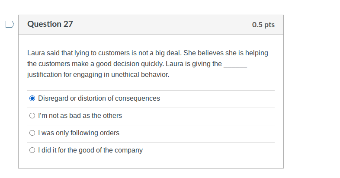Mark the "I did it for the good of the company" radio button

(x=32, y=150)
